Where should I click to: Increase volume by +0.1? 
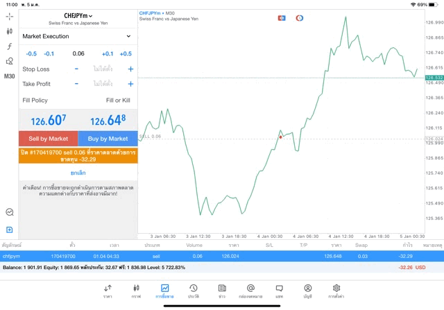108,53
